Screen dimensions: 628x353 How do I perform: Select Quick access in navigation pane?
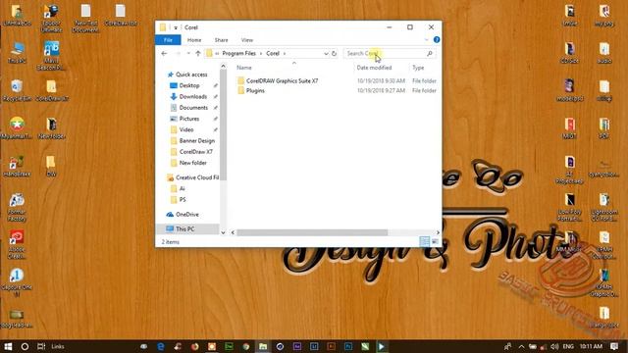(187, 75)
